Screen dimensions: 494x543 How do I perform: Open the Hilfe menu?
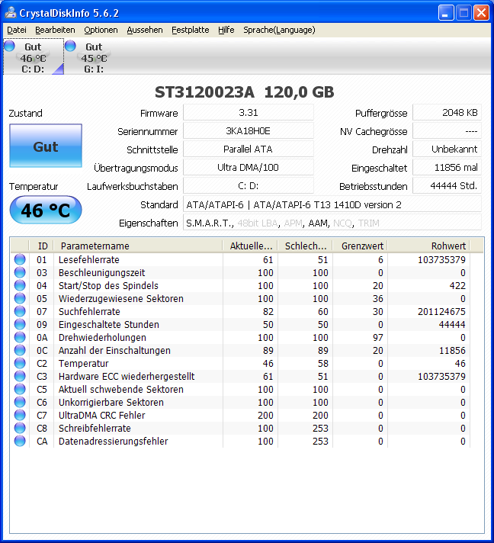coord(226,31)
